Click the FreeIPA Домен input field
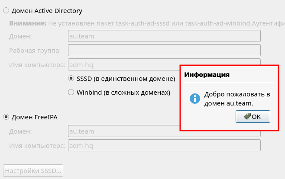The height and width of the screenshot is (179, 285). (123, 131)
